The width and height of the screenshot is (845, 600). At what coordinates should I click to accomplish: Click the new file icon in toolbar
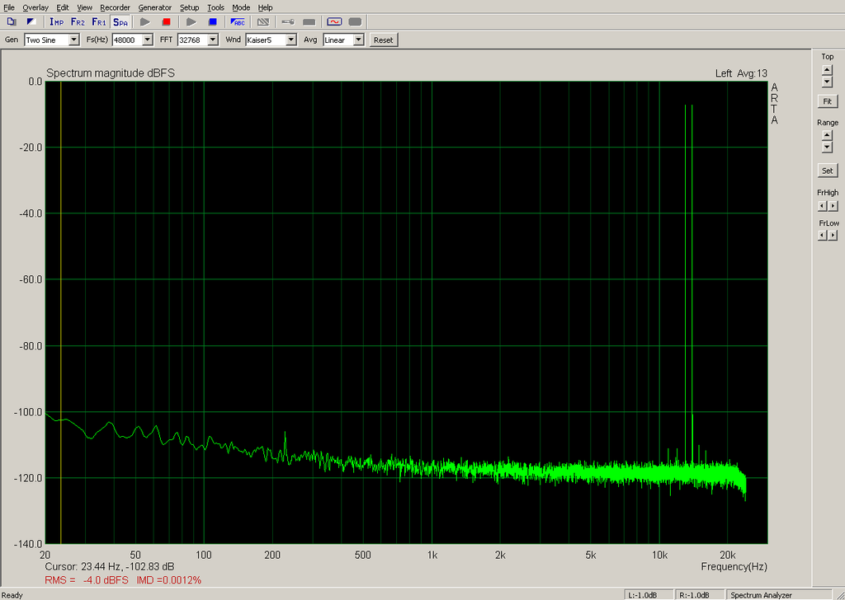coord(12,22)
